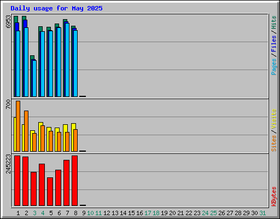Click the yellow visits bar for day 4

[40, 137]
